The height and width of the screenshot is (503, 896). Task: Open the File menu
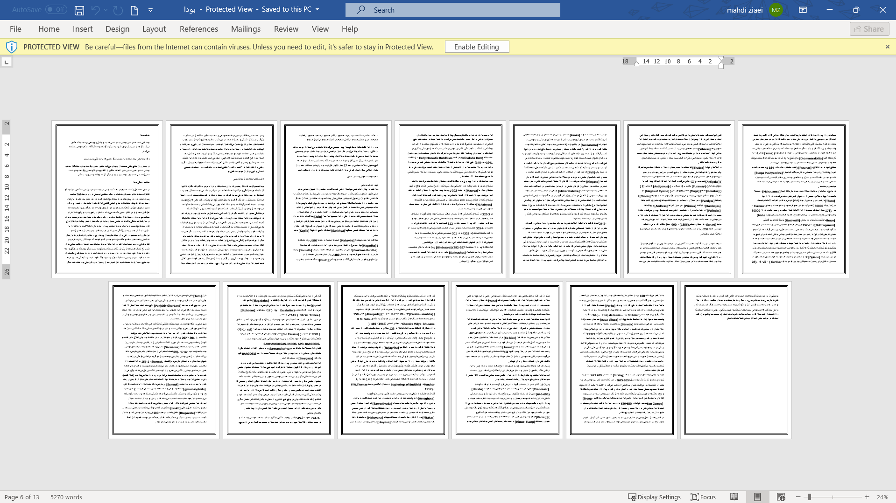click(x=15, y=29)
